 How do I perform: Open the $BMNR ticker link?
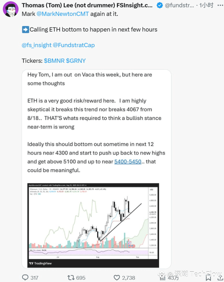(x=54, y=61)
